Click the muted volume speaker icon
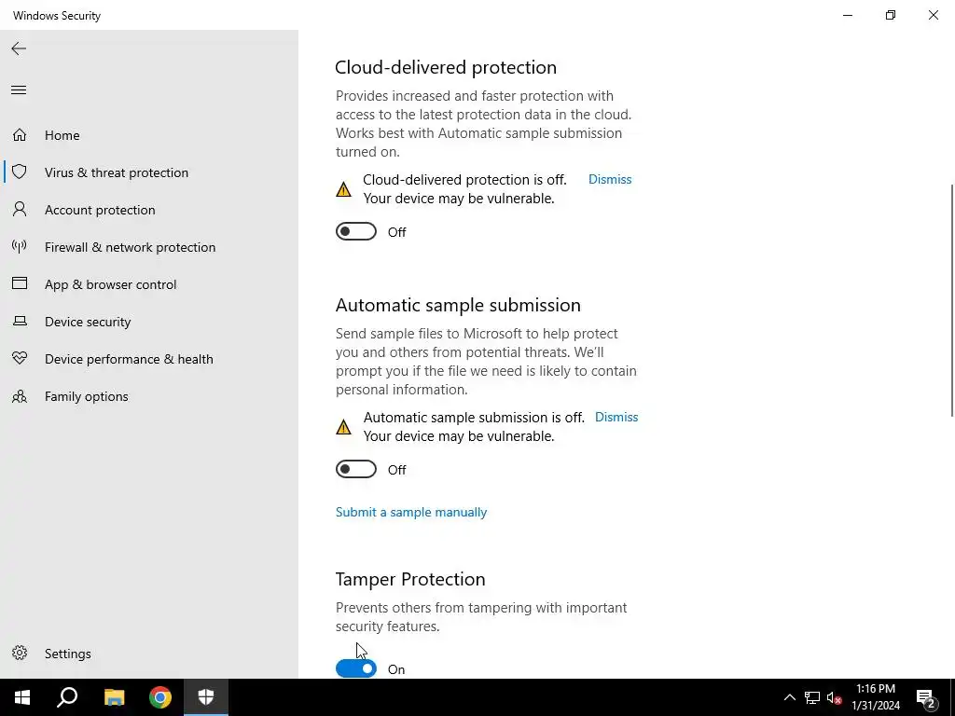 tap(835, 697)
